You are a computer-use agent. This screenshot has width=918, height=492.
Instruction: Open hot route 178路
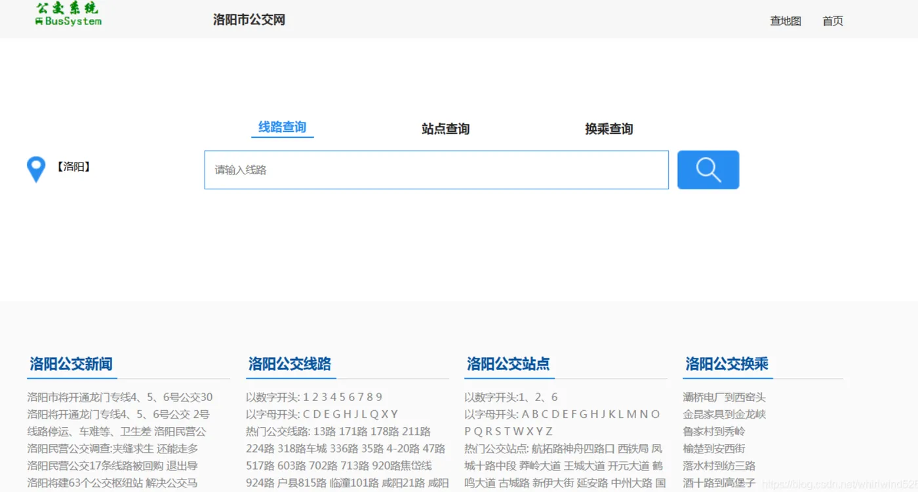[385, 431]
